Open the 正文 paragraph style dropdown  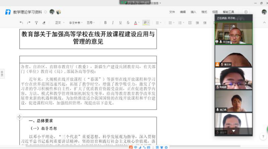pyautogui.click(x=60, y=23)
